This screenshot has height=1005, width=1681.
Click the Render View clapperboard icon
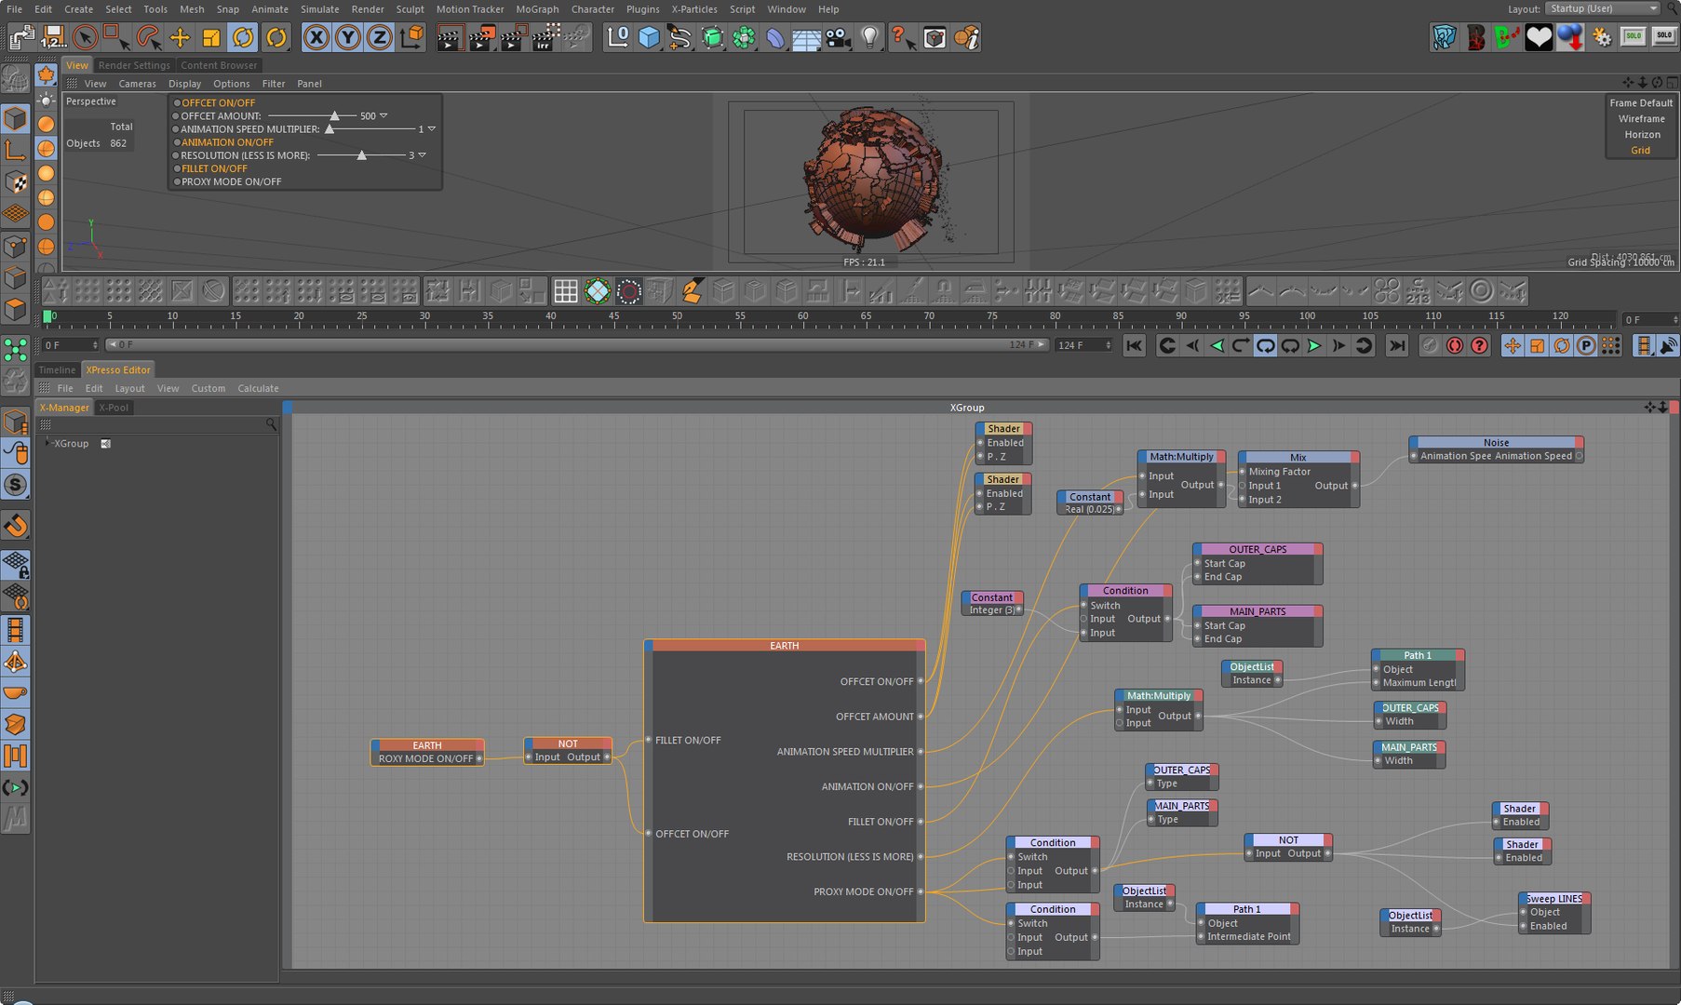[x=450, y=38]
